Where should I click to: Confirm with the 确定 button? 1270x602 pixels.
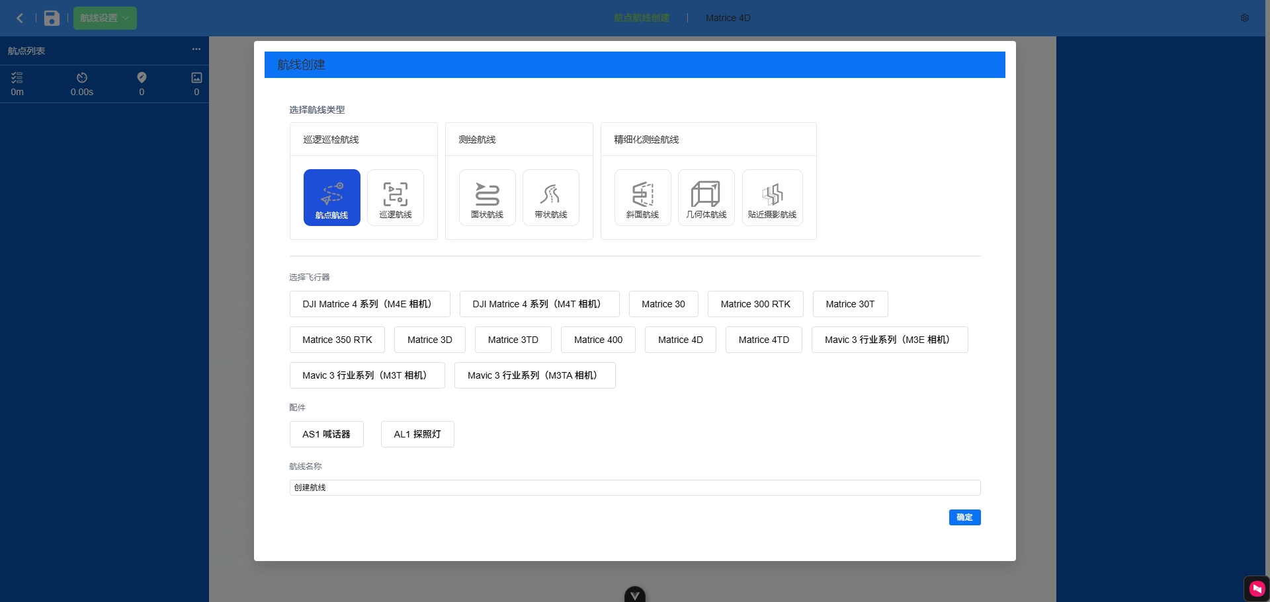pos(964,517)
